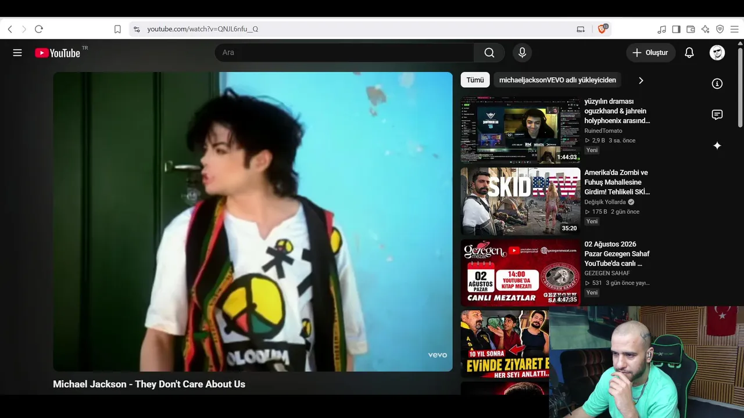The height and width of the screenshot is (418, 744).
Task: Show more filter chips with the right chevron
Action: tap(641, 80)
